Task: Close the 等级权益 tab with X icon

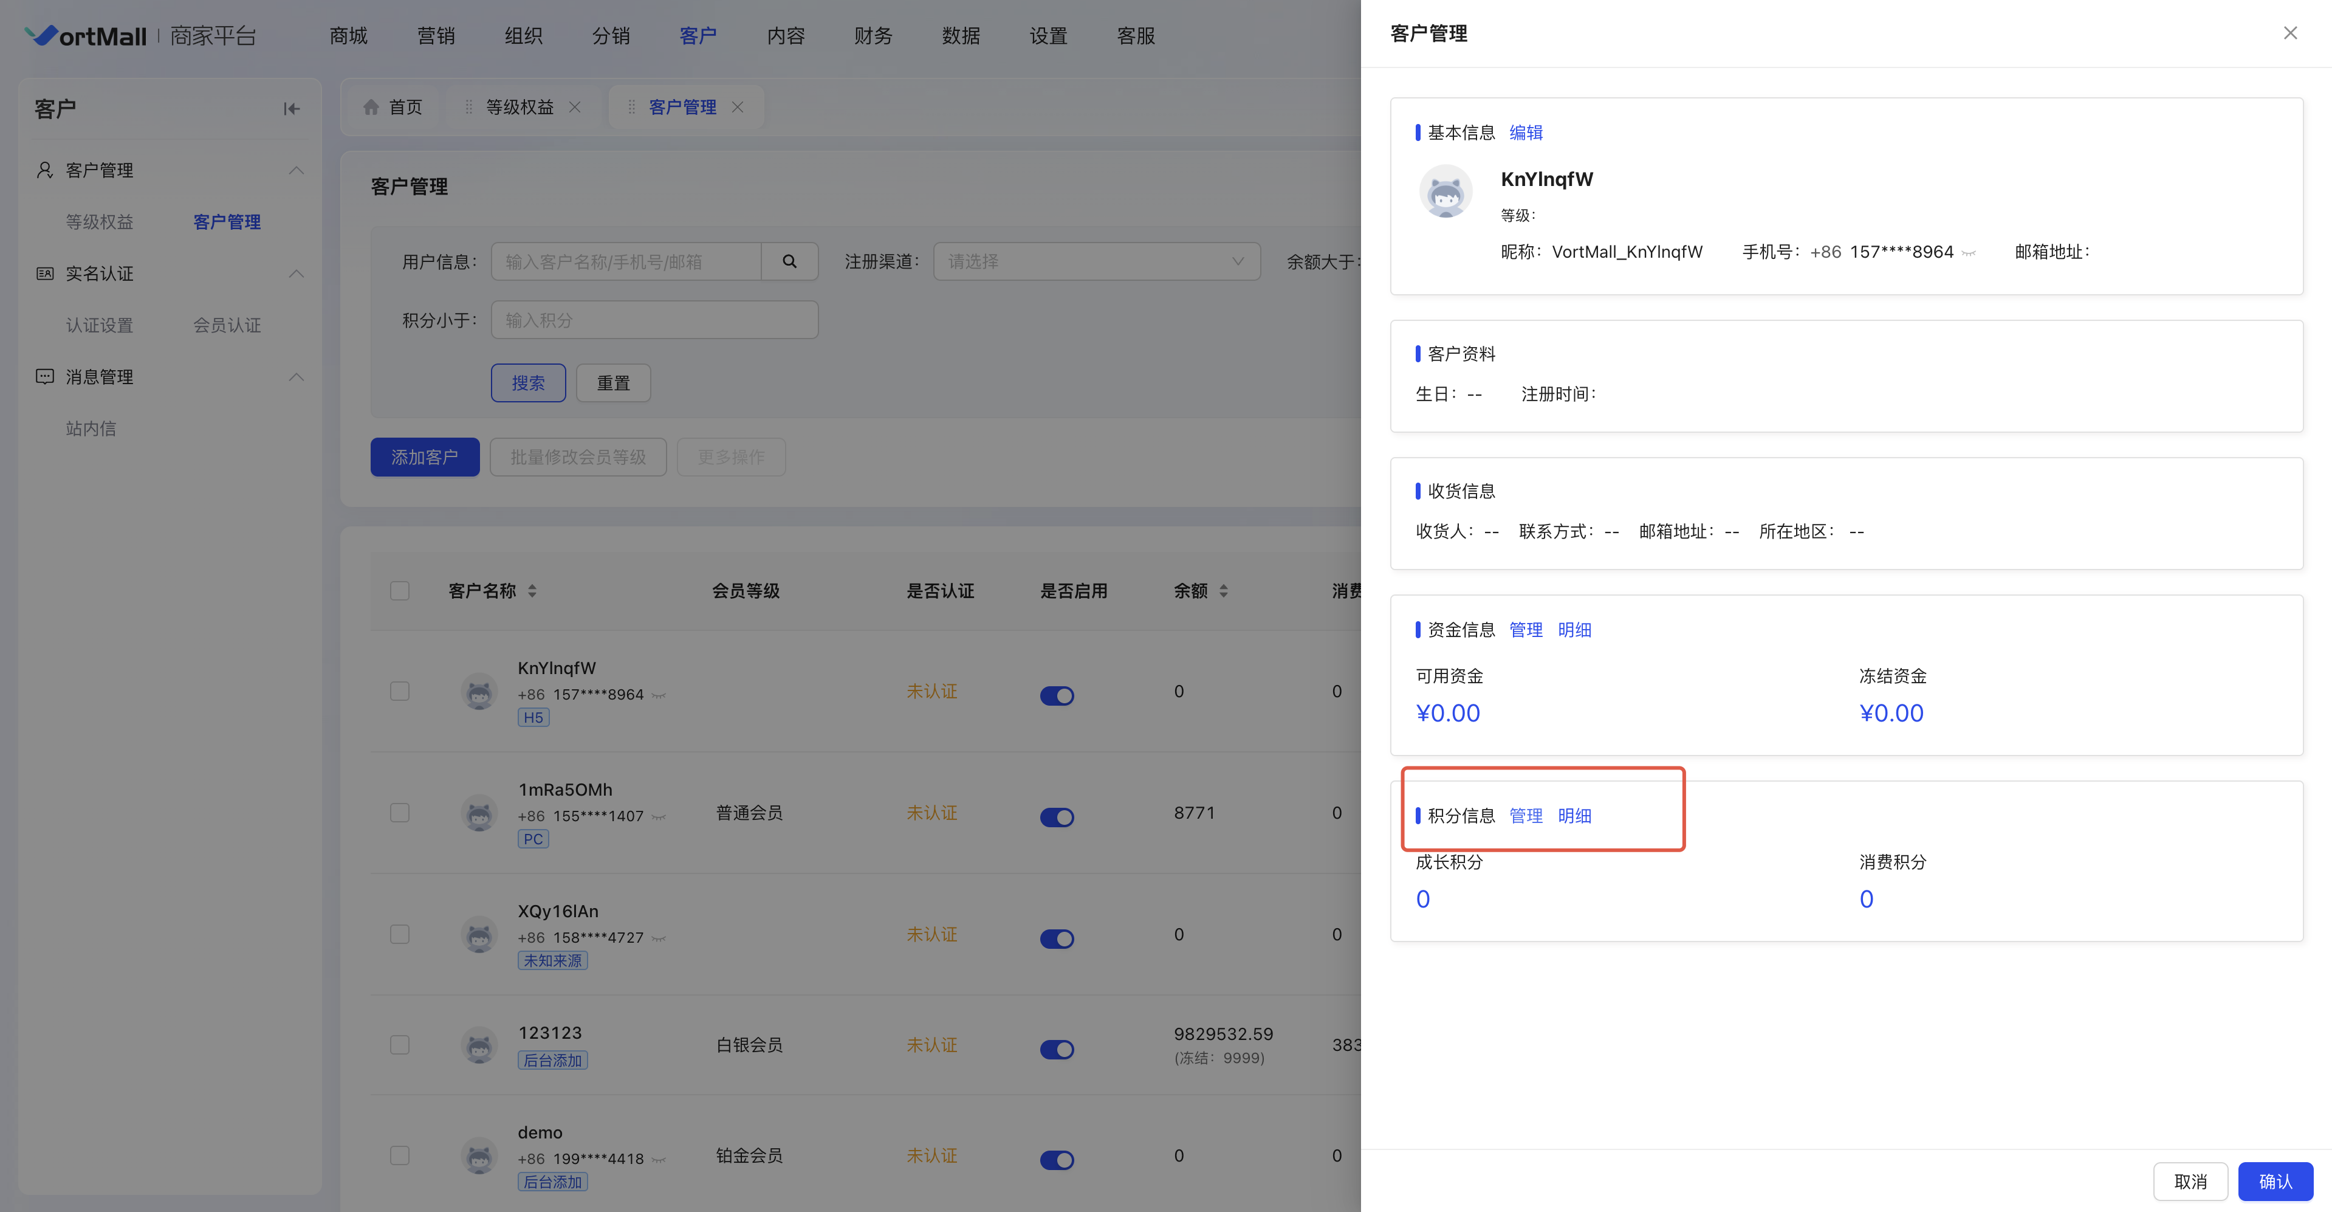Action: (575, 107)
